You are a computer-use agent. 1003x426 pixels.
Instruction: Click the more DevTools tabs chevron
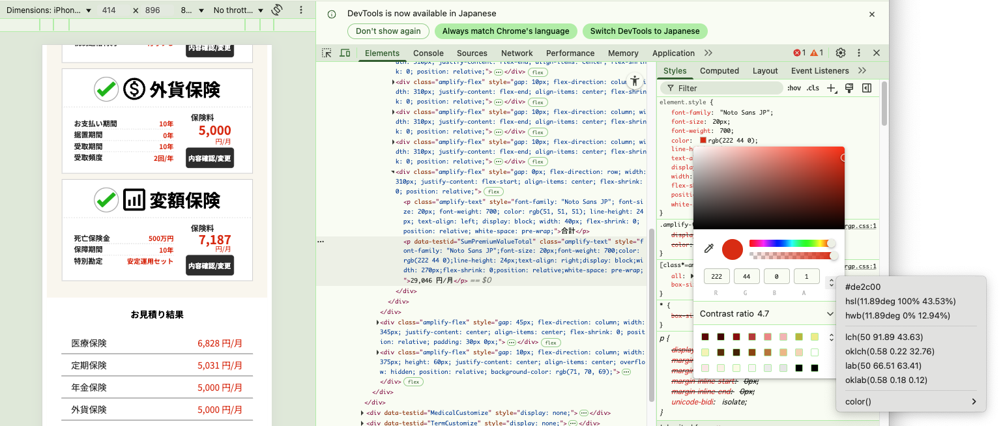tap(708, 53)
